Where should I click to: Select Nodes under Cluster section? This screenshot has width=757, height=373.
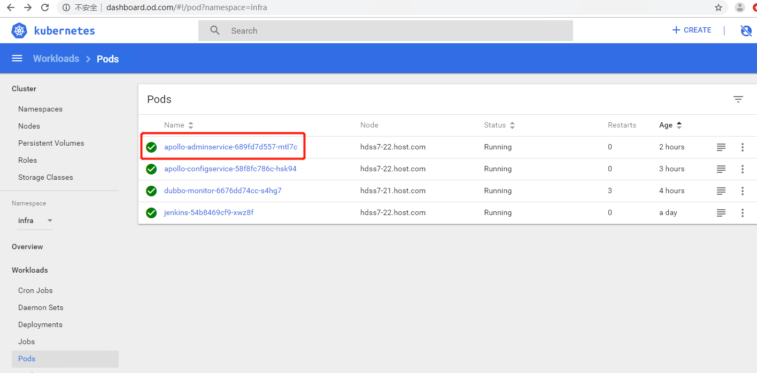(29, 126)
